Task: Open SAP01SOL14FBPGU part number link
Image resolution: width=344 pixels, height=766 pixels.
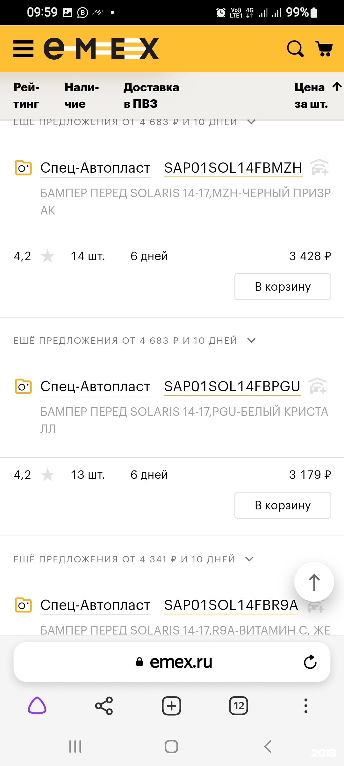Action: (x=232, y=387)
